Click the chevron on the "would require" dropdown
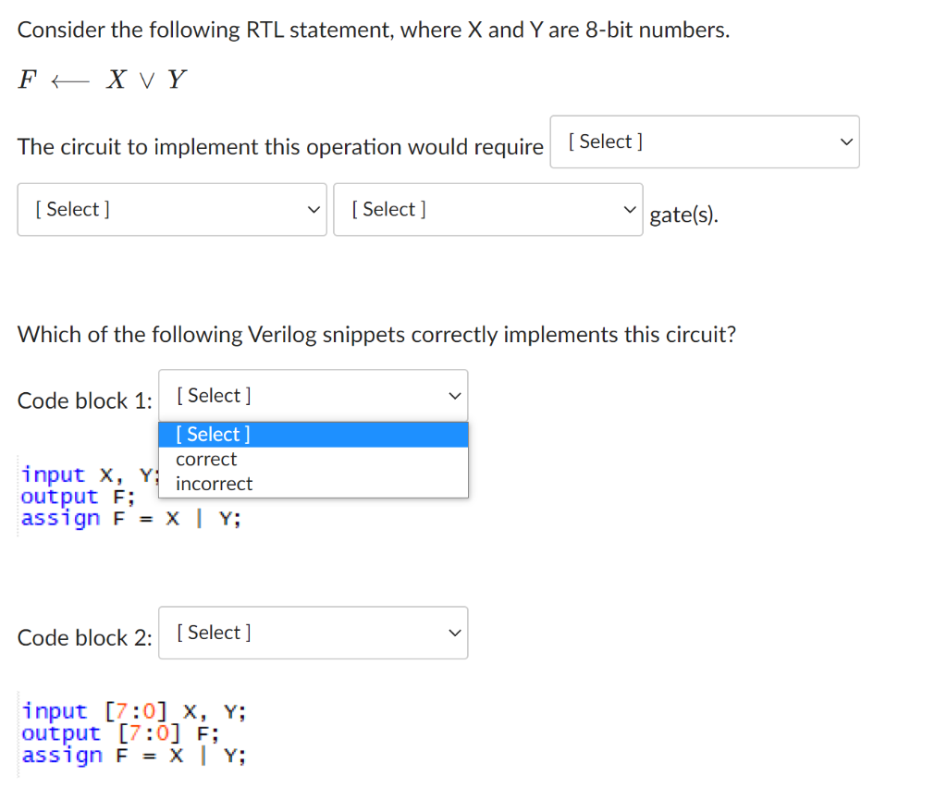The image size is (947, 800). click(845, 142)
